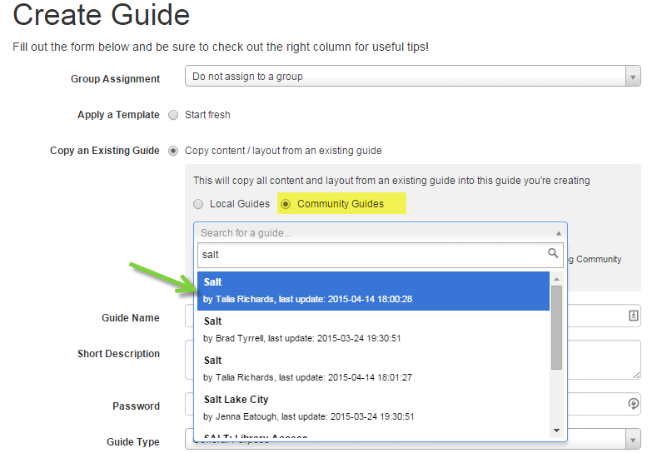The image size is (667, 453).
Task: Click the Copy an Existing Guide label
Action: (105, 151)
